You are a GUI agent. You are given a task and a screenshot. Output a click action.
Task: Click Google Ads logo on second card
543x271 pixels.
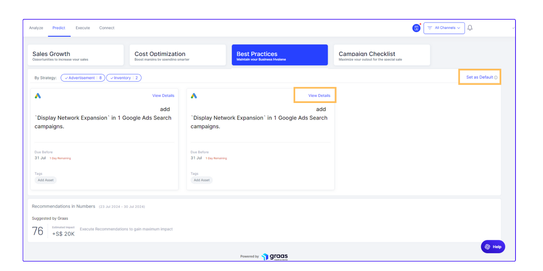click(194, 96)
